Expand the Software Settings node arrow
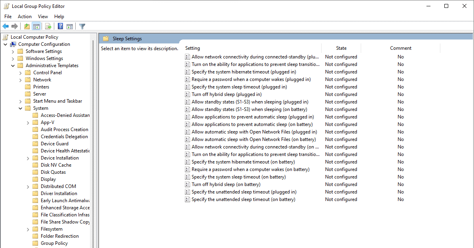The width and height of the screenshot is (474, 248). 13,51
